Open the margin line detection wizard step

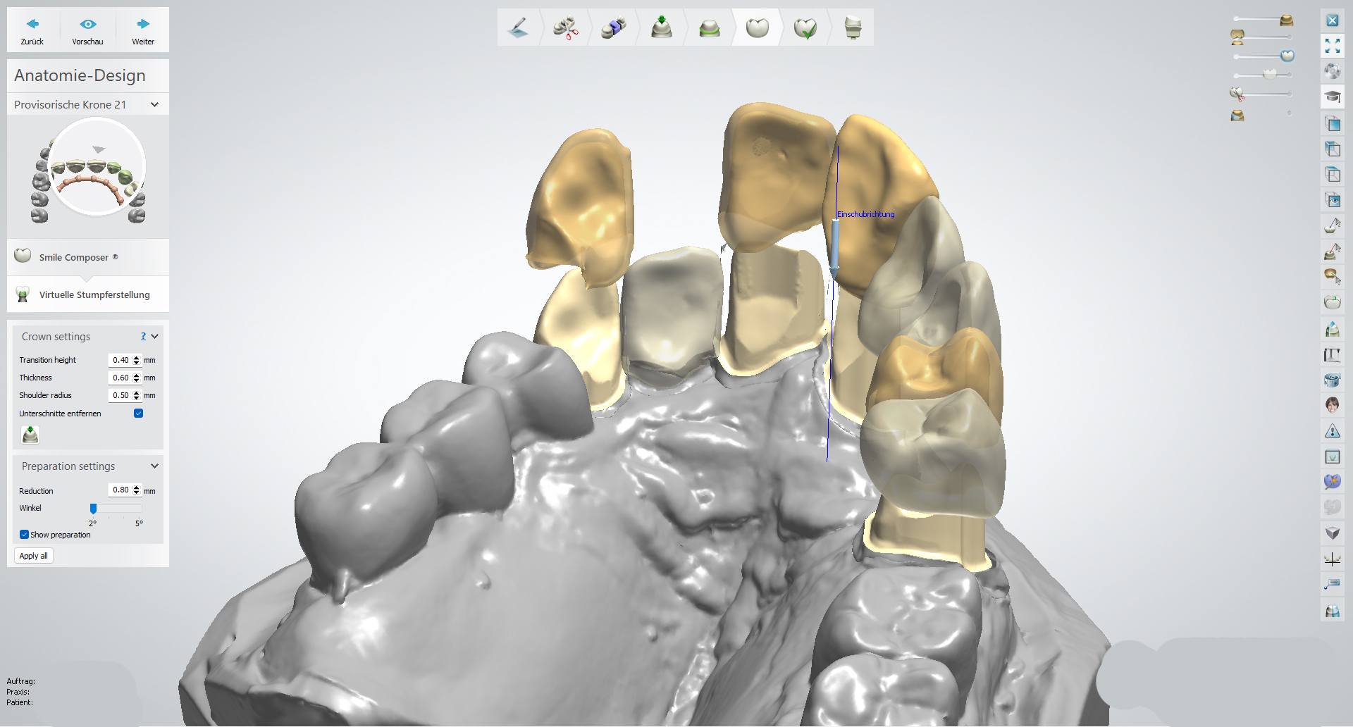(709, 28)
